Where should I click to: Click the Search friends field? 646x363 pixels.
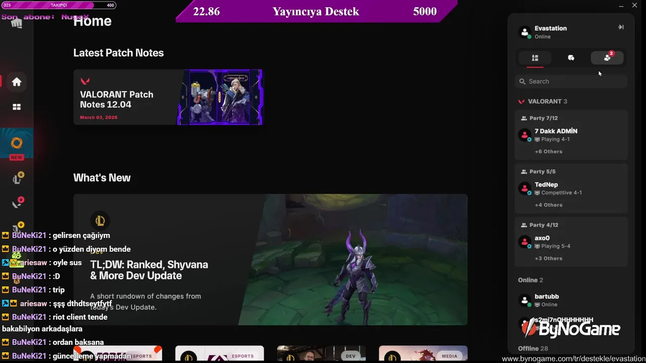tap(571, 81)
